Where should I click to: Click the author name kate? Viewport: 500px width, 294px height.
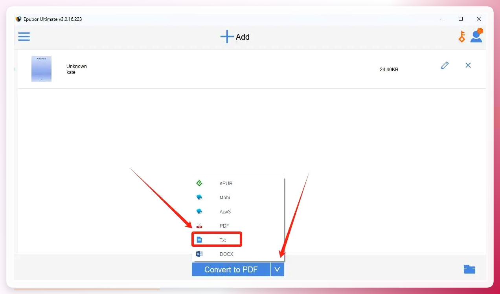[71, 72]
